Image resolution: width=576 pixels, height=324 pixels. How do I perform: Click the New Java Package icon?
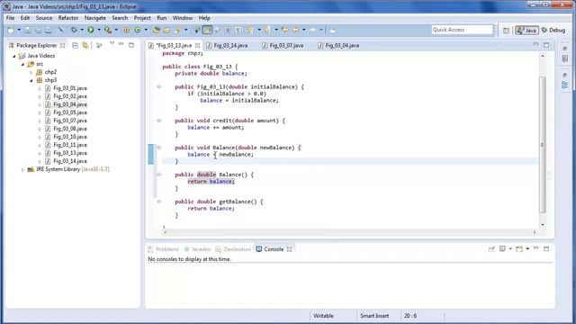pyautogui.click(x=127, y=30)
